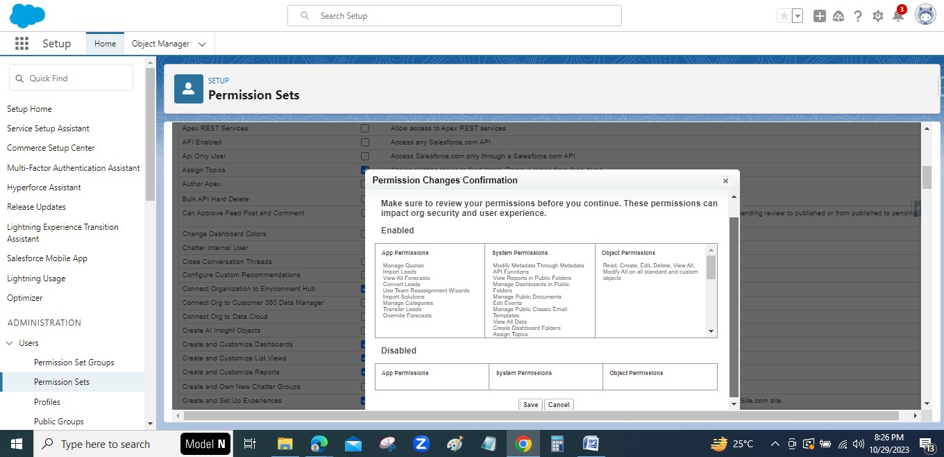This screenshot has width=944, height=457.
Task: Open Zoom from the taskbar
Action: click(x=421, y=444)
